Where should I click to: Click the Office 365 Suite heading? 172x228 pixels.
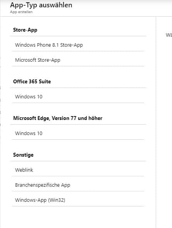click(x=32, y=81)
